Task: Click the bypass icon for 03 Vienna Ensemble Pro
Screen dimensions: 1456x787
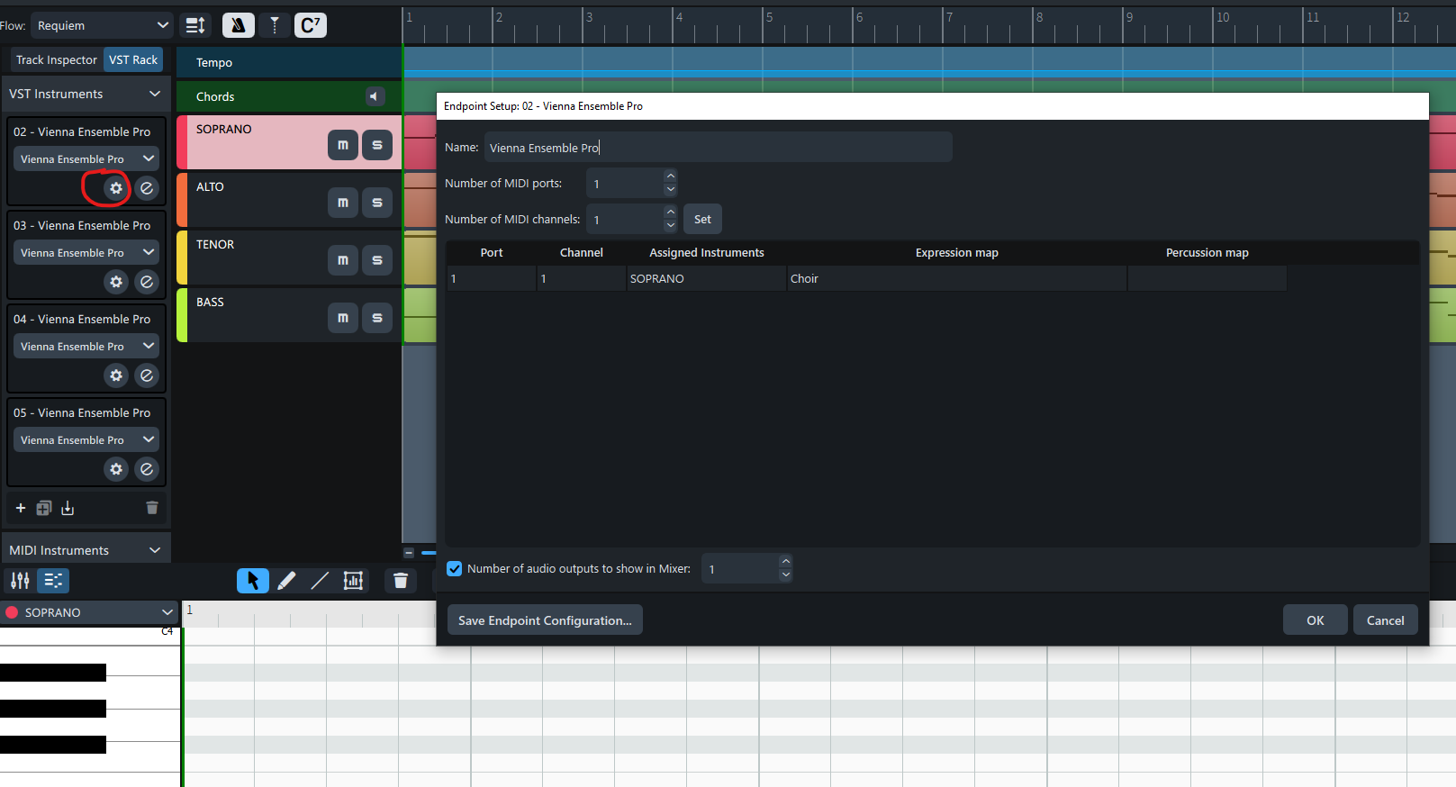Action: tap(147, 282)
